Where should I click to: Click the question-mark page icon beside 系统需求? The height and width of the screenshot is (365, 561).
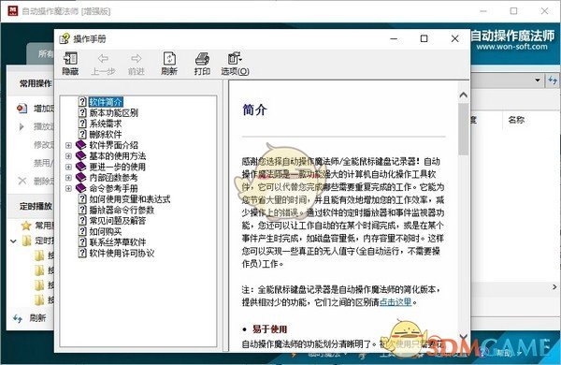[x=82, y=124]
